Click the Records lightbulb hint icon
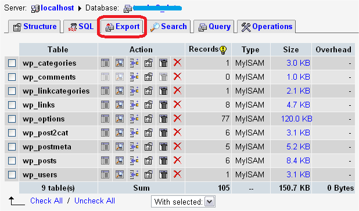The width and height of the screenshot is (359, 211). (x=223, y=50)
